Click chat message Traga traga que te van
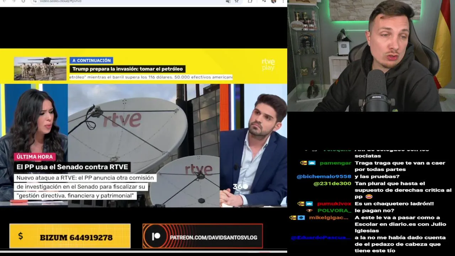 coord(400,166)
